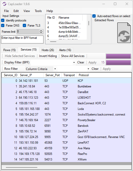Image resolution: width=133 pixels, height=171 pixels.
Task: Open the Edit menu
Action: coord(16,11)
